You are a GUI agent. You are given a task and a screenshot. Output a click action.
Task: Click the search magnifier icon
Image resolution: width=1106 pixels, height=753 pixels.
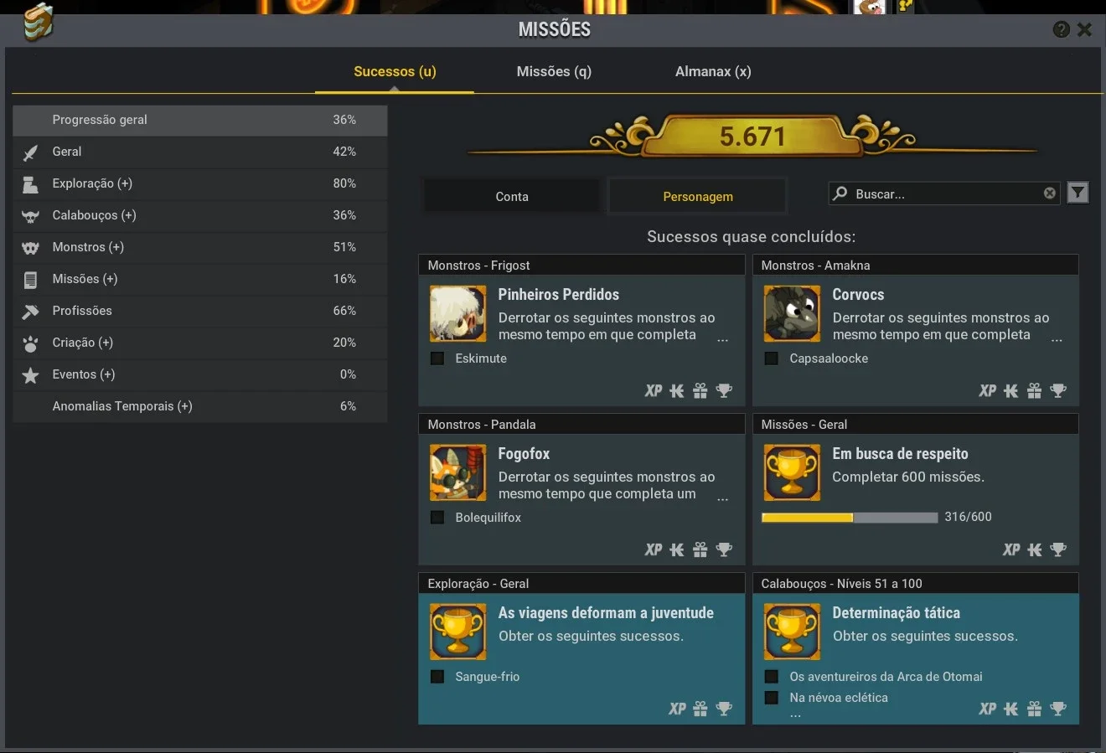click(x=840, y=193)
